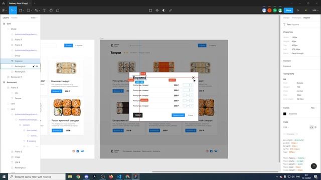Click the blue Share button
The image size is (321, 180).
(288, 10)
